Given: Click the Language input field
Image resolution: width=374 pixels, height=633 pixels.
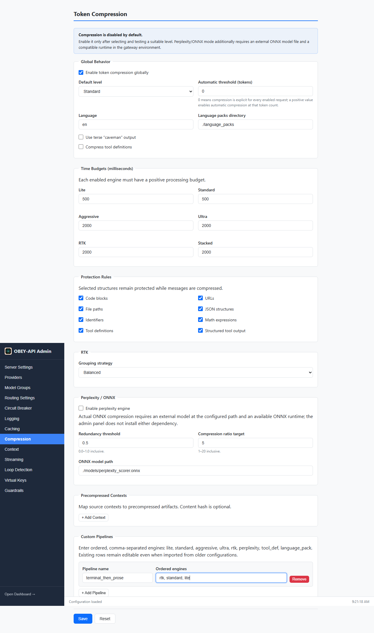Looking at the screenshot, I should tap(136, 124).
